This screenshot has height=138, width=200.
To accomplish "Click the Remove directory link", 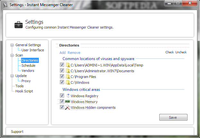I will click(74, 53).
